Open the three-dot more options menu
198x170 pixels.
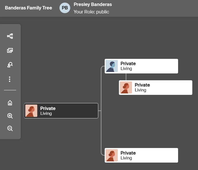click(x=10, y=79)
